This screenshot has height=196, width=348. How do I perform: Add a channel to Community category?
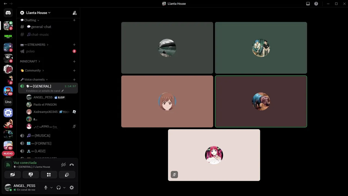point(74,71)
